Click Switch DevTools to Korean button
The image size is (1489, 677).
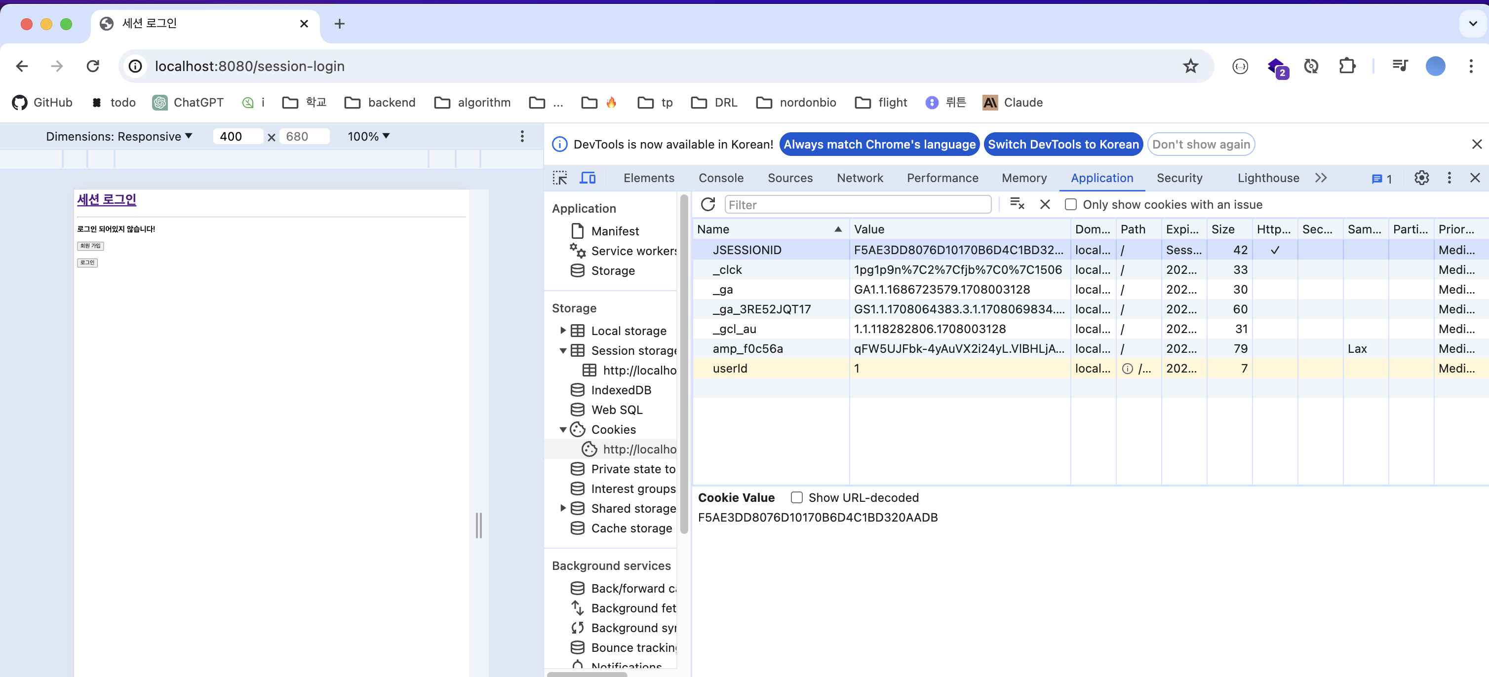pyautogui.click(x=1063, y=145)
